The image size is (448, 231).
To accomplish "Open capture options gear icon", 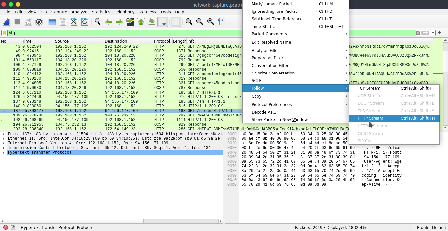I will pos(39,22).
